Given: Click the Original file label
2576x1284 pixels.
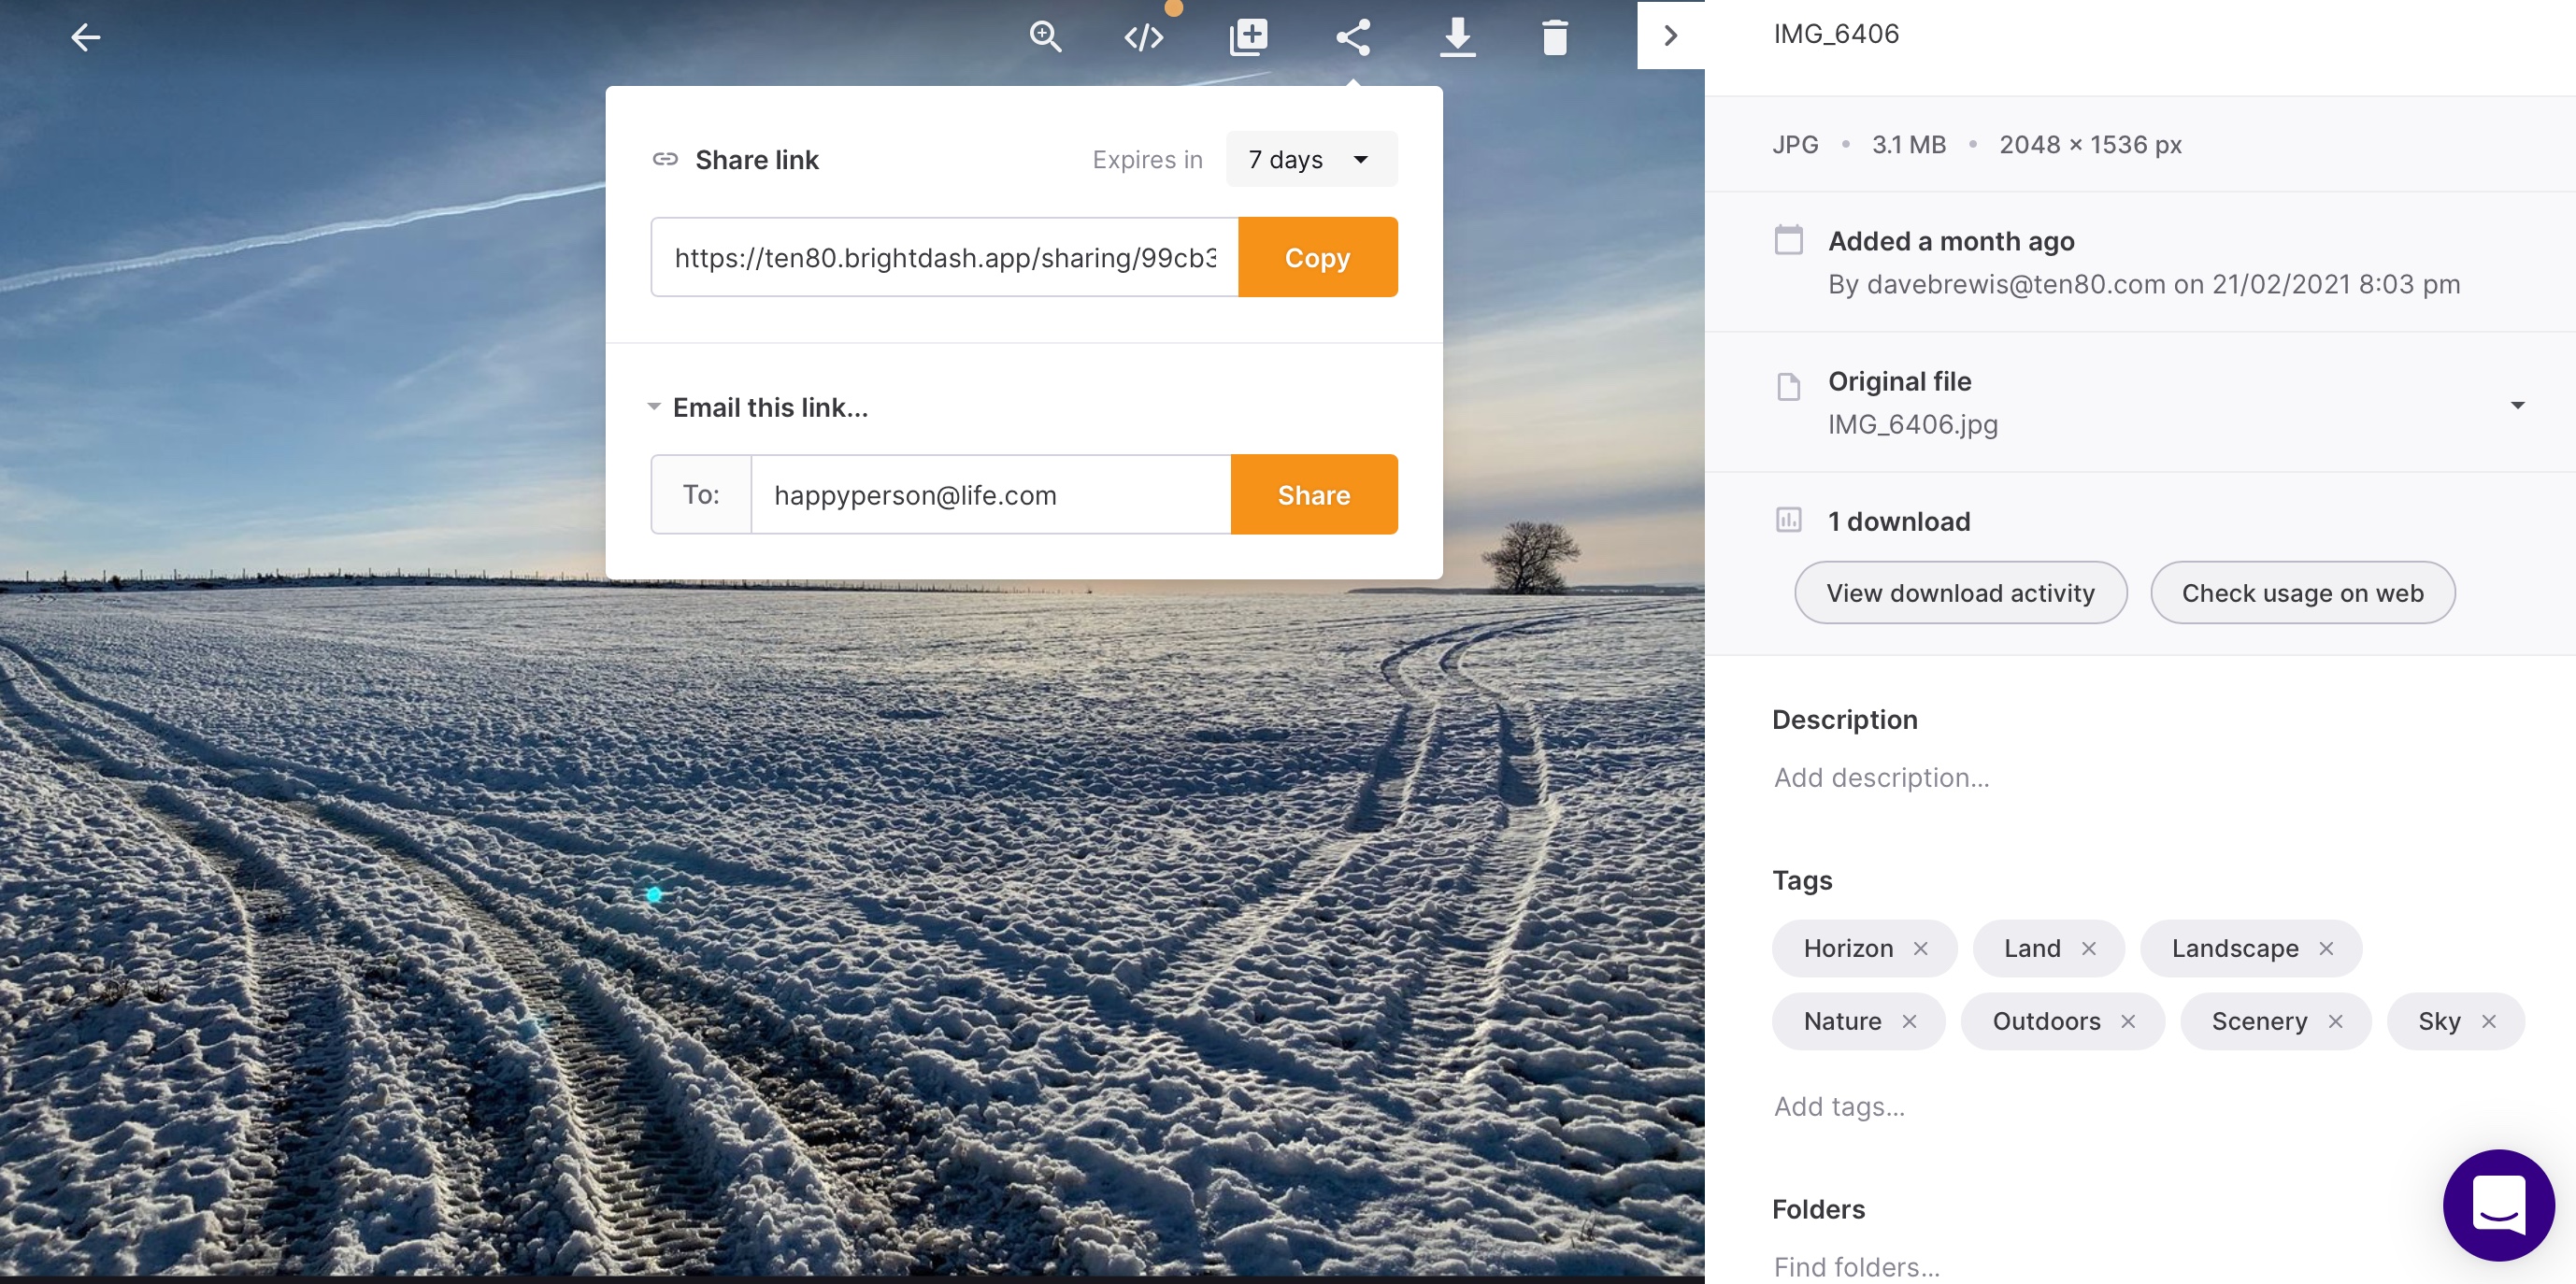Looking at the screenshot, I should click(x=1899, y=381).
